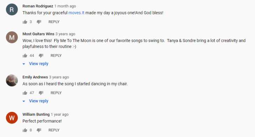This screenshot has width=255, height=137.
Task: Click arrow beside Emily Andrews' View reply
Action: (24, 101)
